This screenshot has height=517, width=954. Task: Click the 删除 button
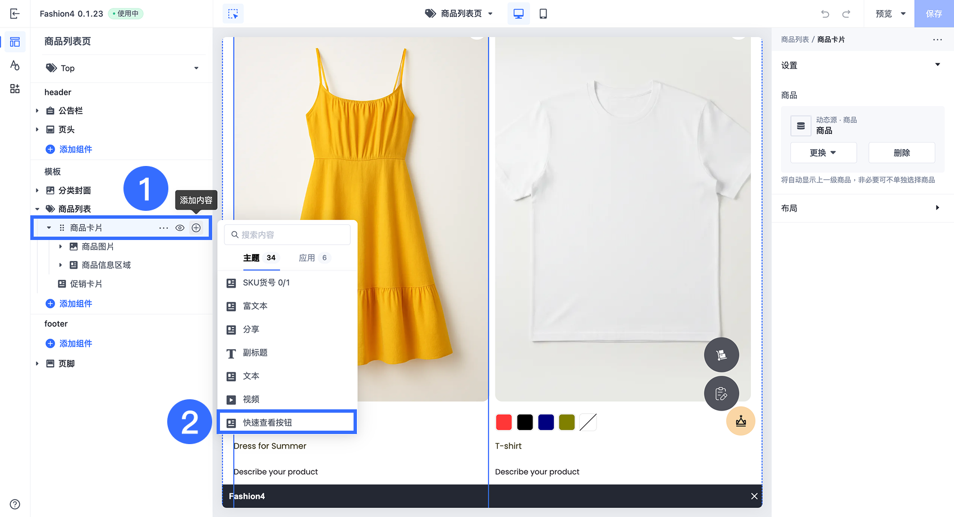coord(901,153)
